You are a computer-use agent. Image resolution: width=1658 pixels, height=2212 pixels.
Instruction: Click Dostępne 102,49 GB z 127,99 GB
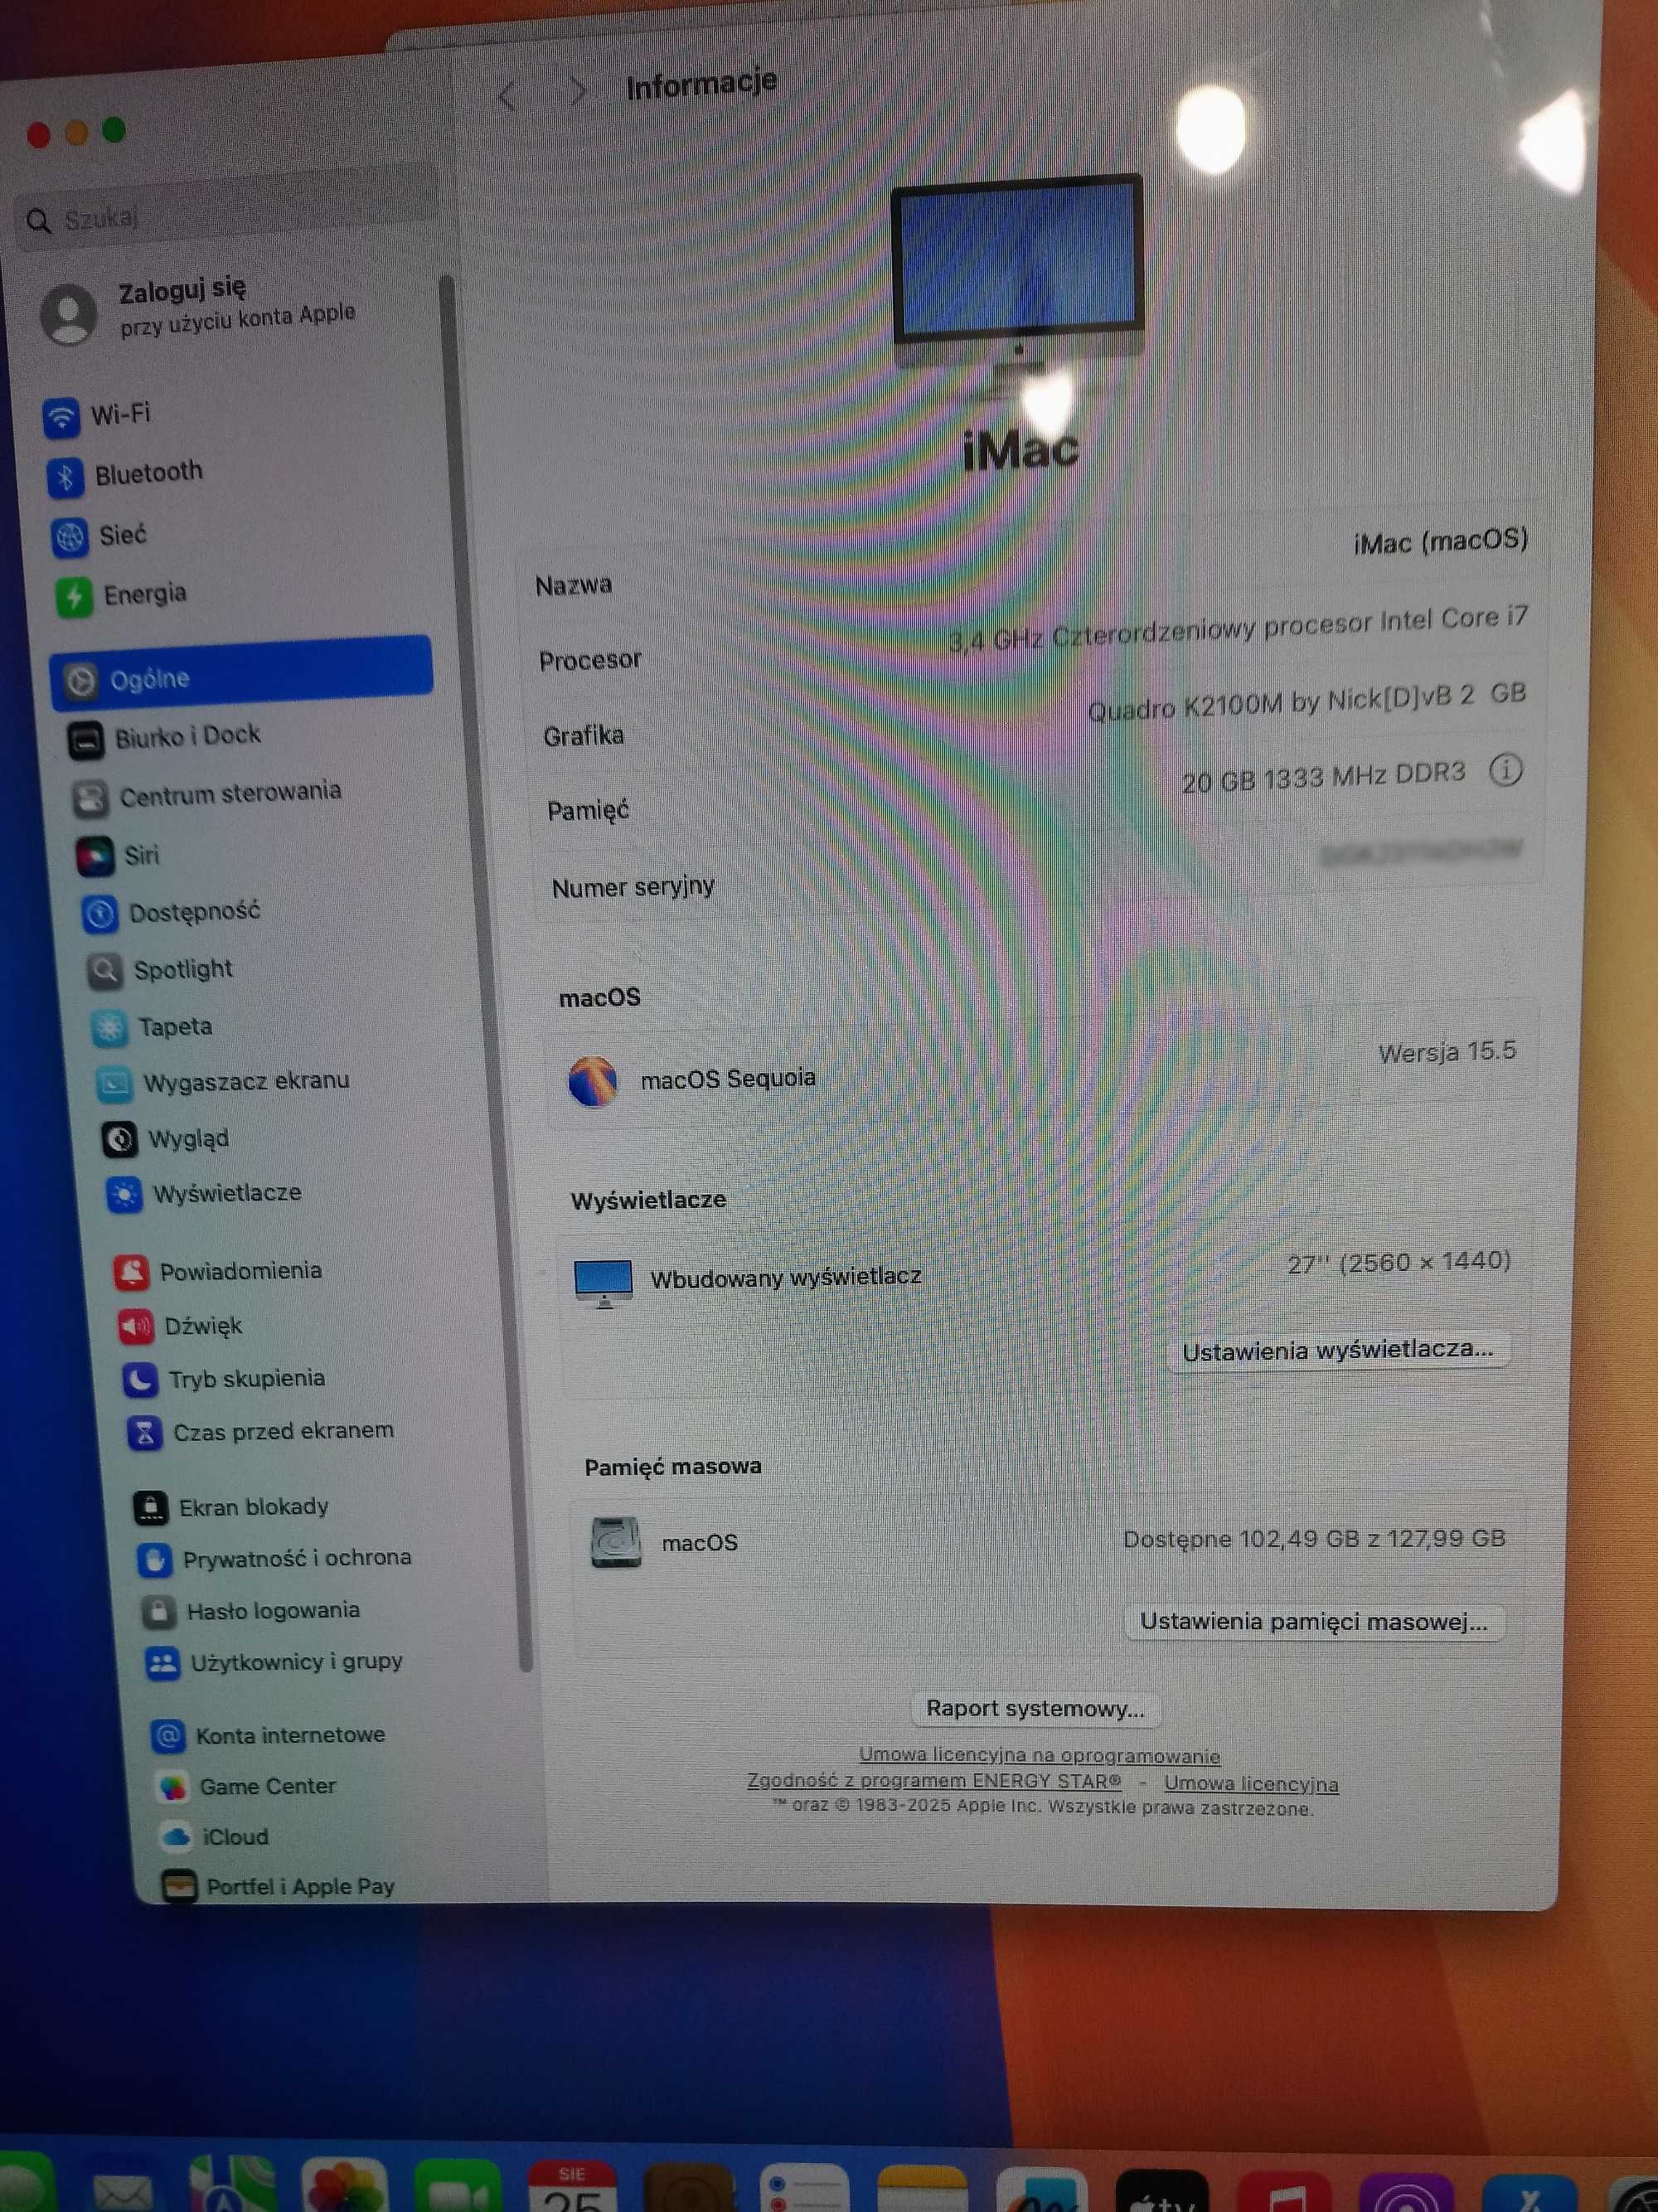1314,1538
